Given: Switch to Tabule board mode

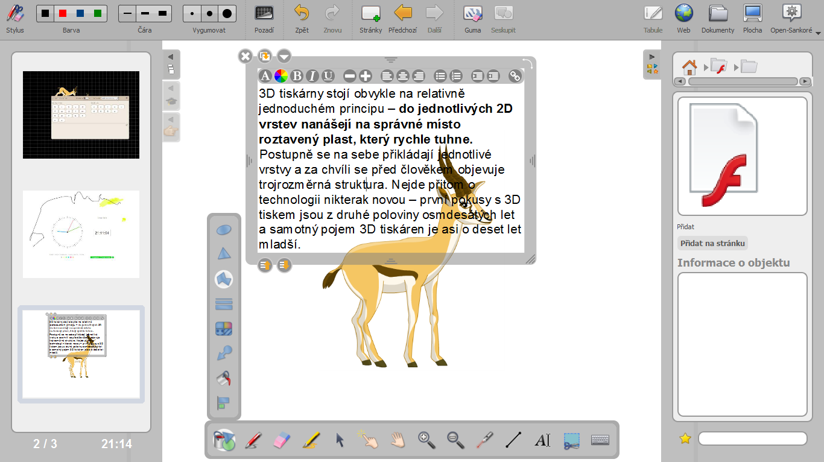Looking at the screenshot, I should [653, 19].
